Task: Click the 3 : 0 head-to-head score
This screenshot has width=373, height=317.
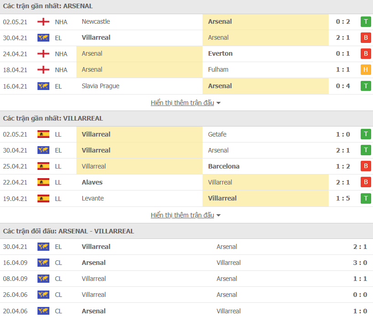Action: pos(360,263)
